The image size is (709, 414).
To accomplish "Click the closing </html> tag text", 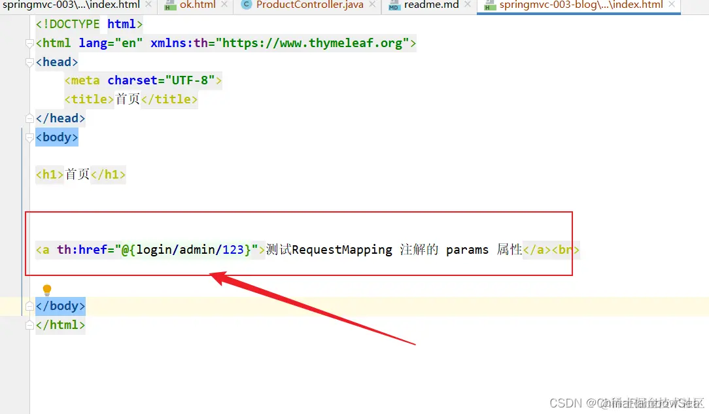I will coord(60,325).
